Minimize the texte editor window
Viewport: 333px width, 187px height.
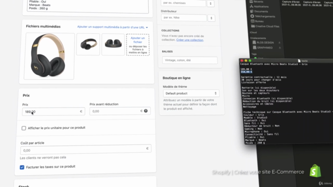246,61
